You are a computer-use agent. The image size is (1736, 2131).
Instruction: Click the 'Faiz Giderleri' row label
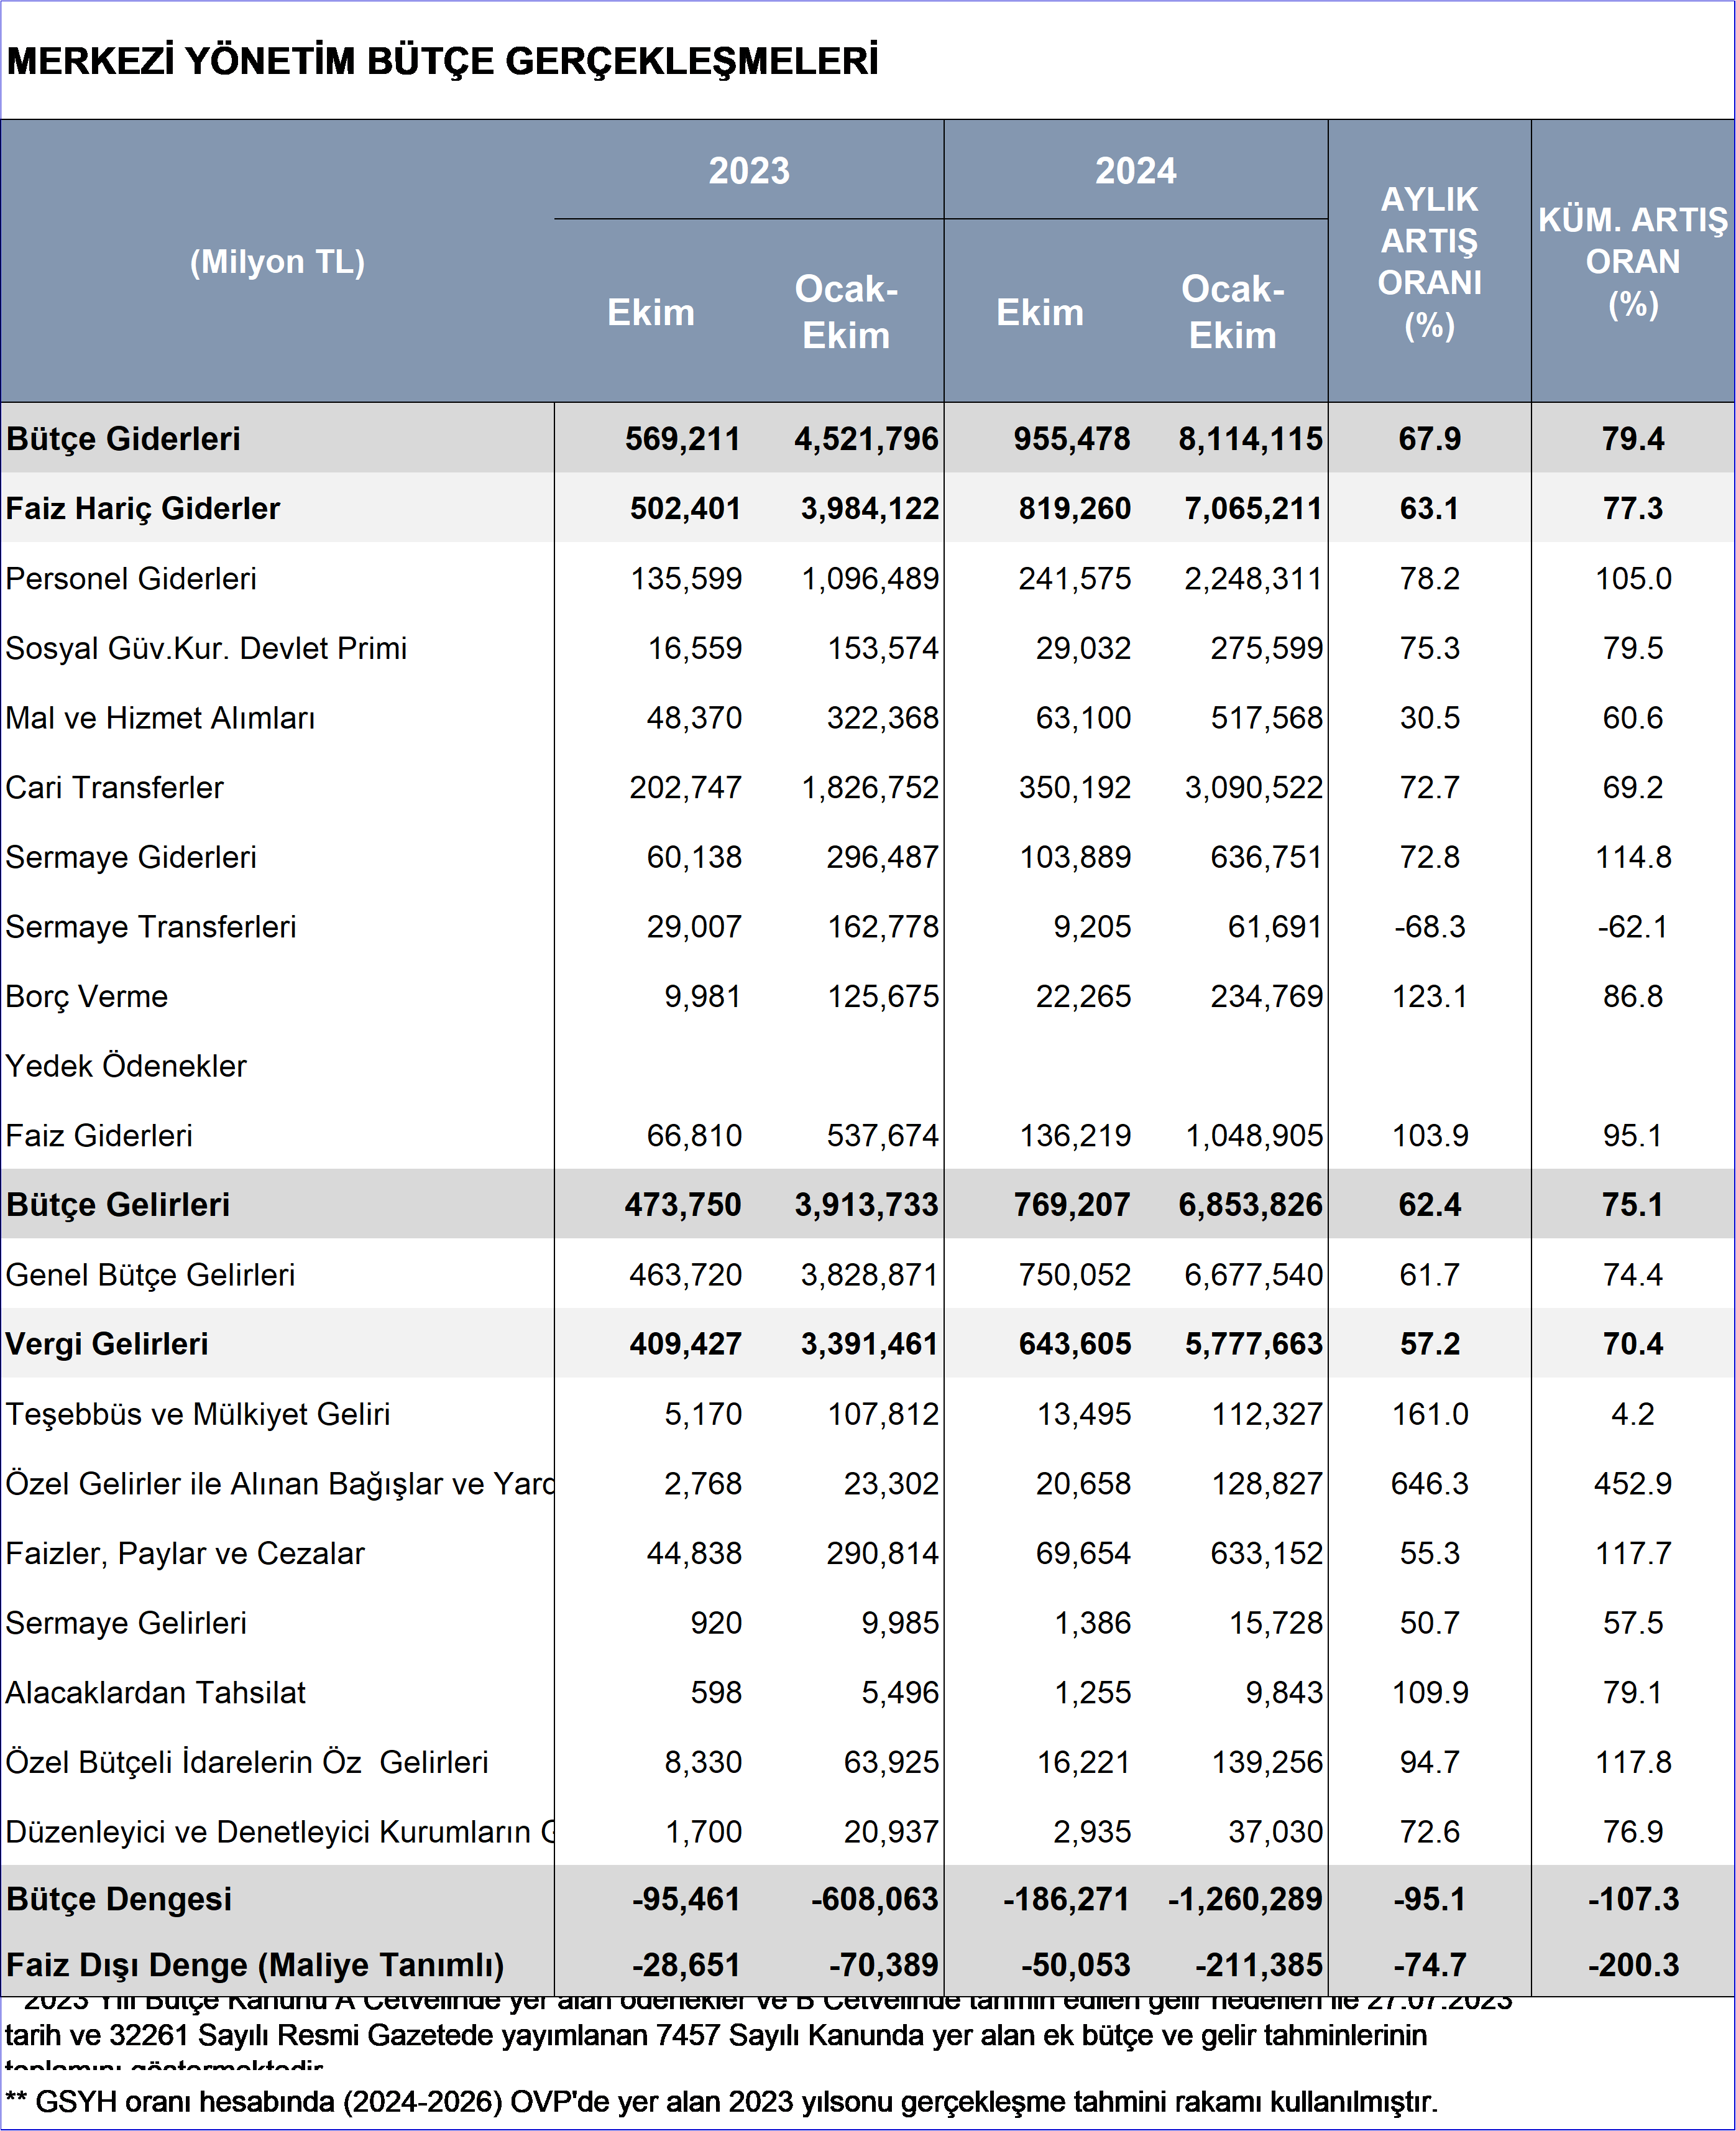99,1135
